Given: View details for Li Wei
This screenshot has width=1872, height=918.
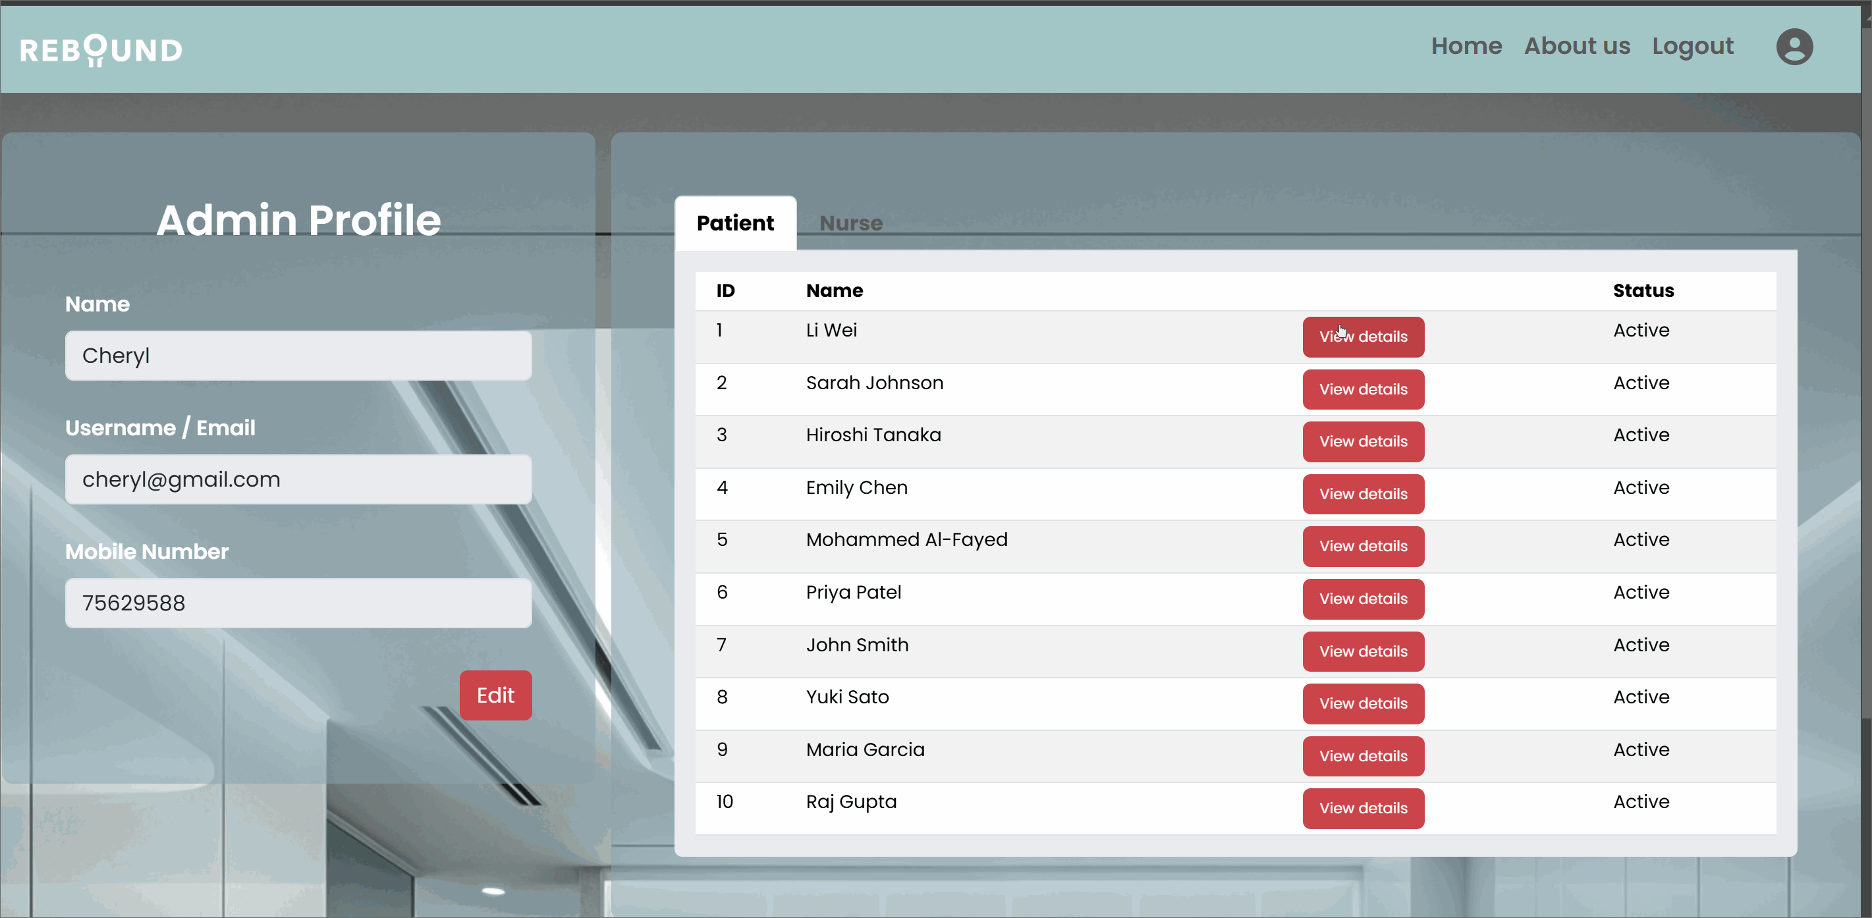Looking at the screenshot, I should pyautogui.click(x=1363, y=337).
